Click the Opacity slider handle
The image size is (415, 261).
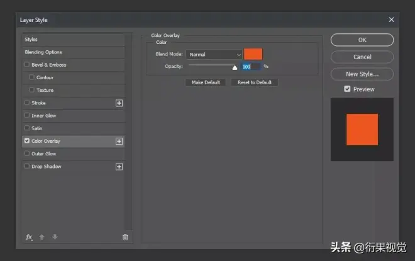click(x=235, y=67)
